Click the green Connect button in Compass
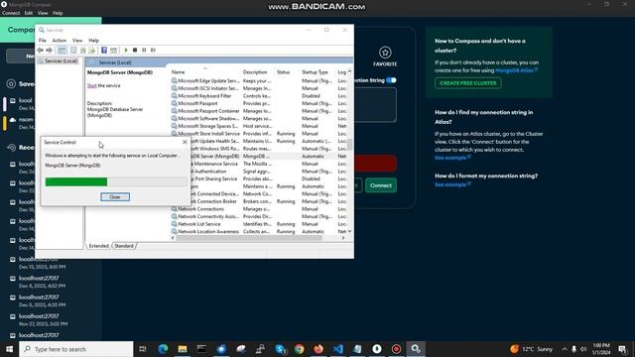This screenshot has width=635, height=357. (x=381, y=185)
